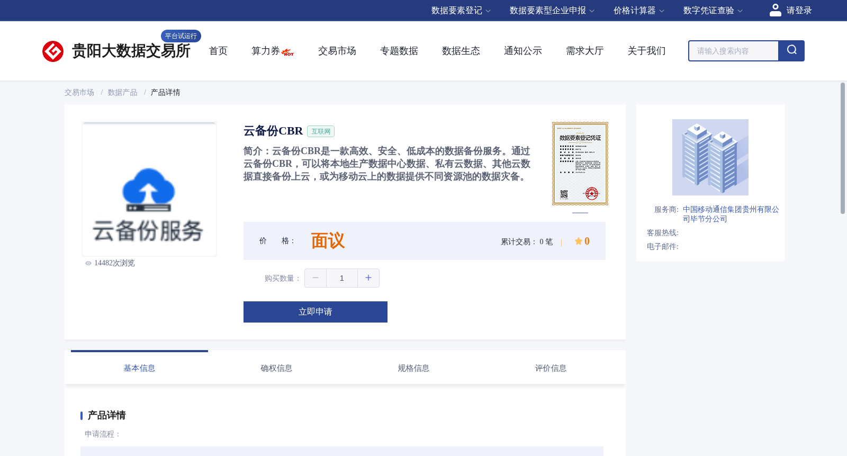Click the purchase quantity input field

pyautogui.click(x=342, y=278)
